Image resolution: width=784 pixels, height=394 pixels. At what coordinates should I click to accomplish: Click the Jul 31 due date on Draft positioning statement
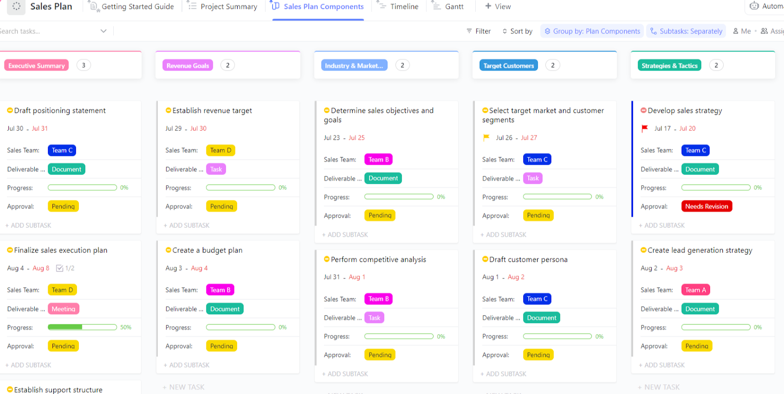[x=40, y=128]
